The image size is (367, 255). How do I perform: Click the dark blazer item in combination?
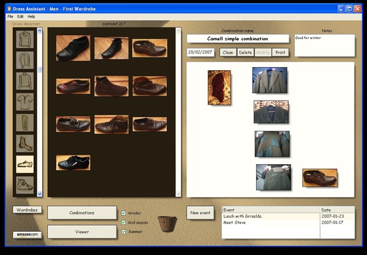click(x=271, y=112)
